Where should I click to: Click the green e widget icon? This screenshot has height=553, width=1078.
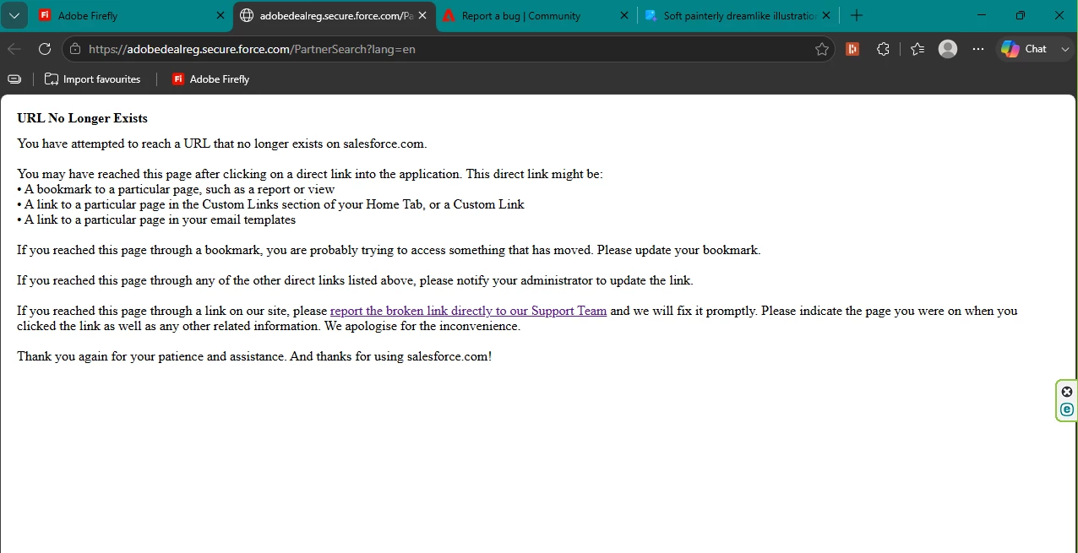[x=1067, y=409]
